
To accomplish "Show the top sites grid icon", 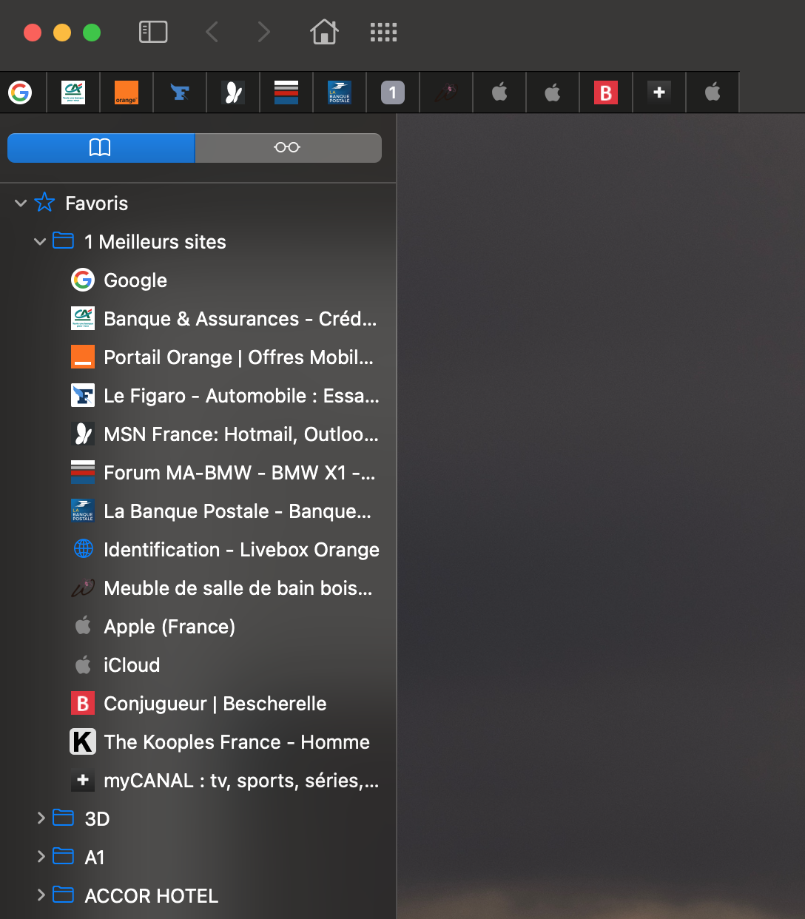I will coord(383,32).
